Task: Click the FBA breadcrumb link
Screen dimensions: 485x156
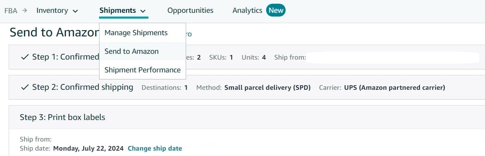Action: coord(11,10)
